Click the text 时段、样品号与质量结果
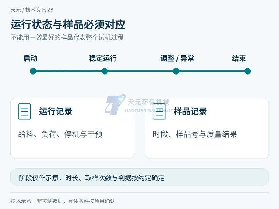 pyautogui.click(x=195, y=134)
